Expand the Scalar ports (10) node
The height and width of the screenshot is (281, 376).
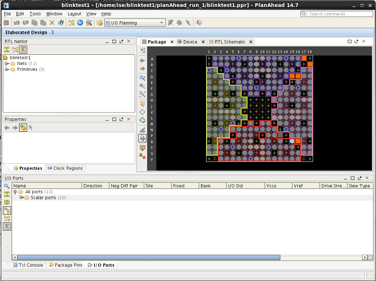pos(21,197)
